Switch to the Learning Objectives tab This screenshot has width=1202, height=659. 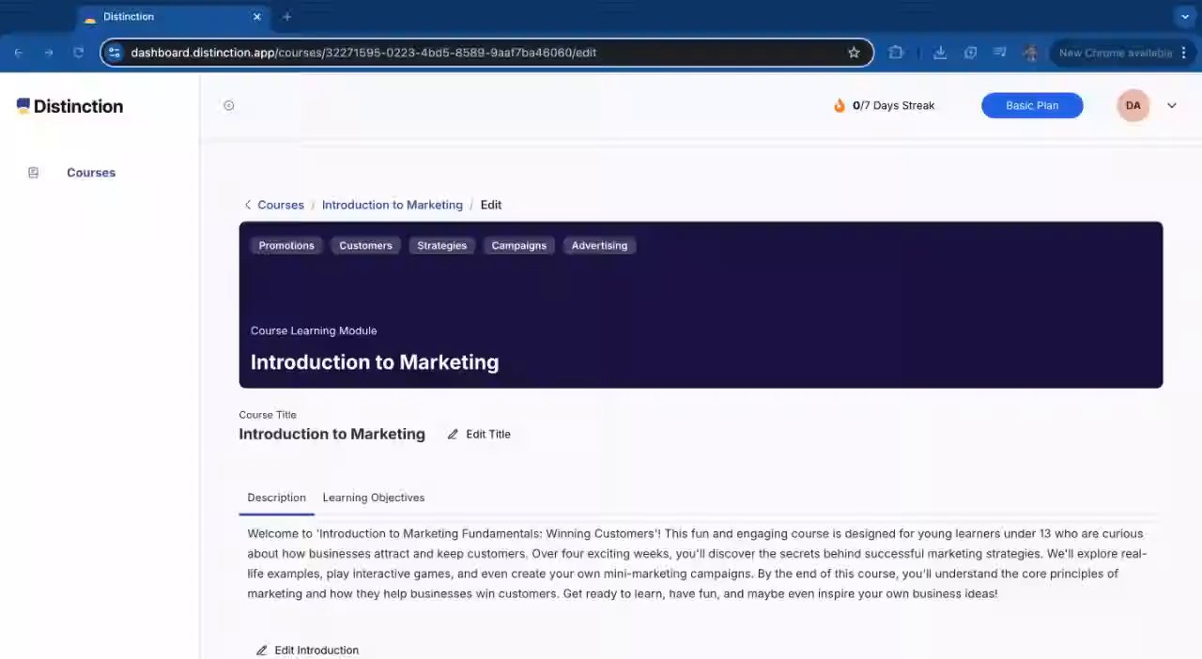pos(374,498)
